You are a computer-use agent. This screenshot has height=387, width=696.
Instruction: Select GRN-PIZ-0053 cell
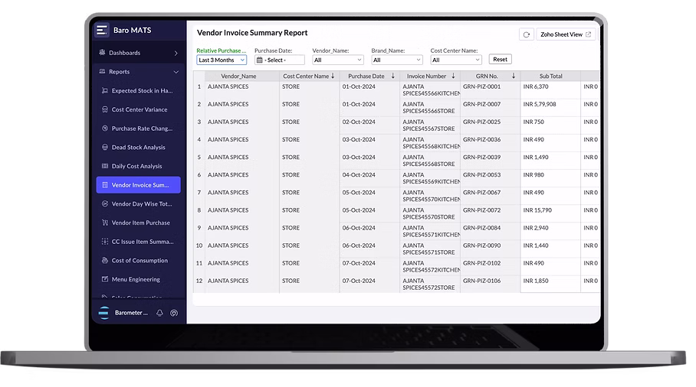click(490, 178)
